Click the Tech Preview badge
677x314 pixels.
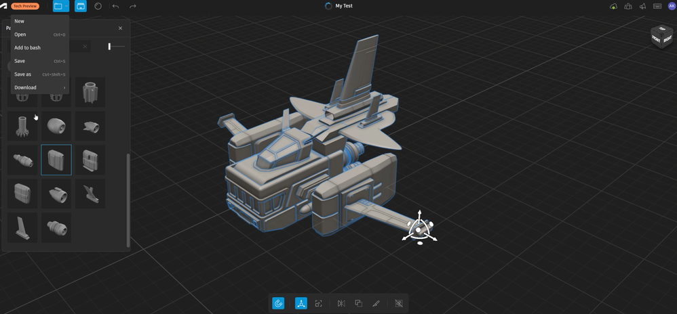tap(25, 6)
